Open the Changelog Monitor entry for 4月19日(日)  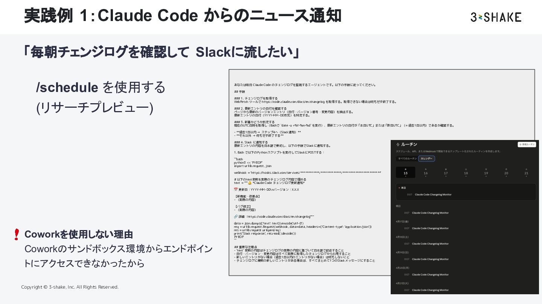430,259
